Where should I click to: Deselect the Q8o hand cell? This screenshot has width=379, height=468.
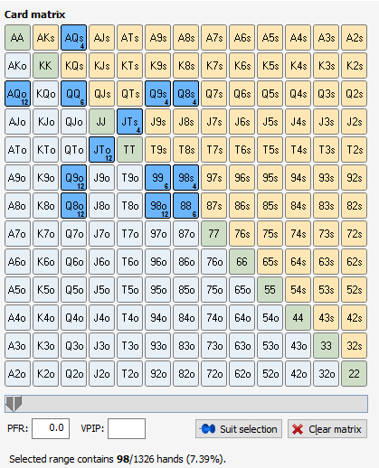73,206
